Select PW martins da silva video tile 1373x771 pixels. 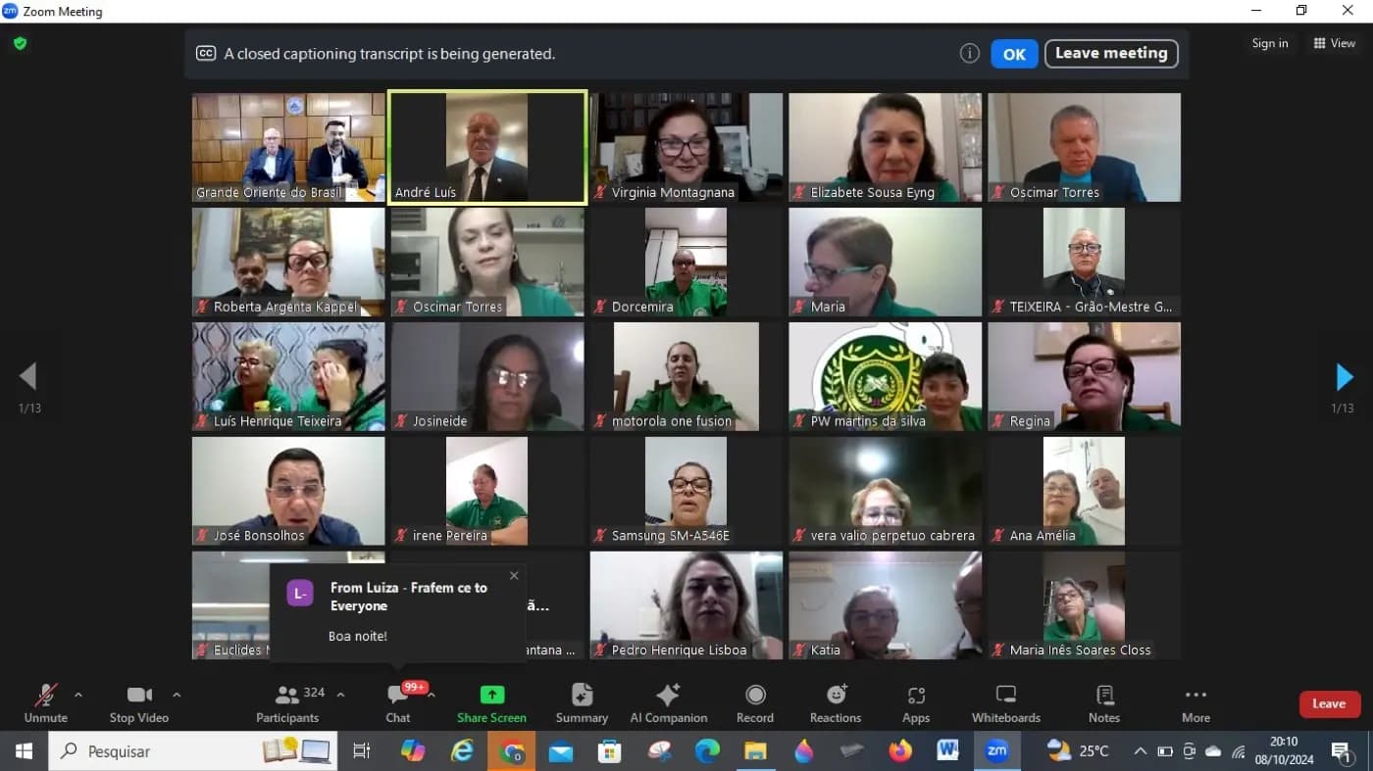(886, 376)
